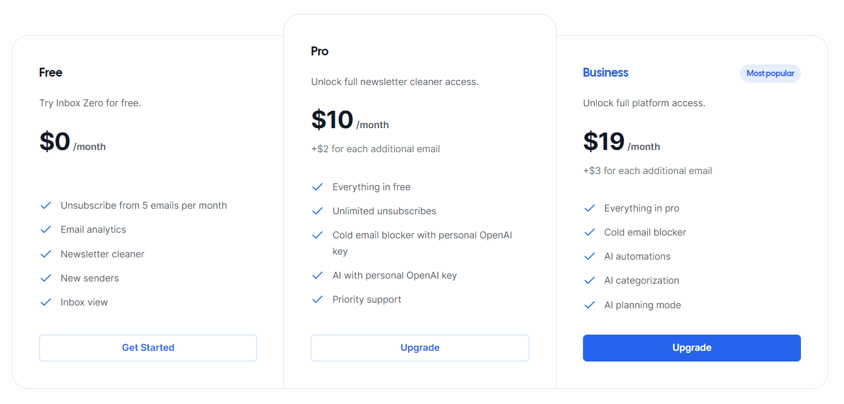
Task: Click Upgrade on the Pro plan
Action: (420, 347)
